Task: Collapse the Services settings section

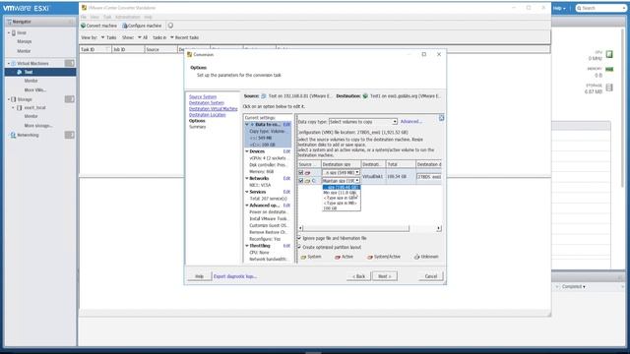Action: pos(247,193)
